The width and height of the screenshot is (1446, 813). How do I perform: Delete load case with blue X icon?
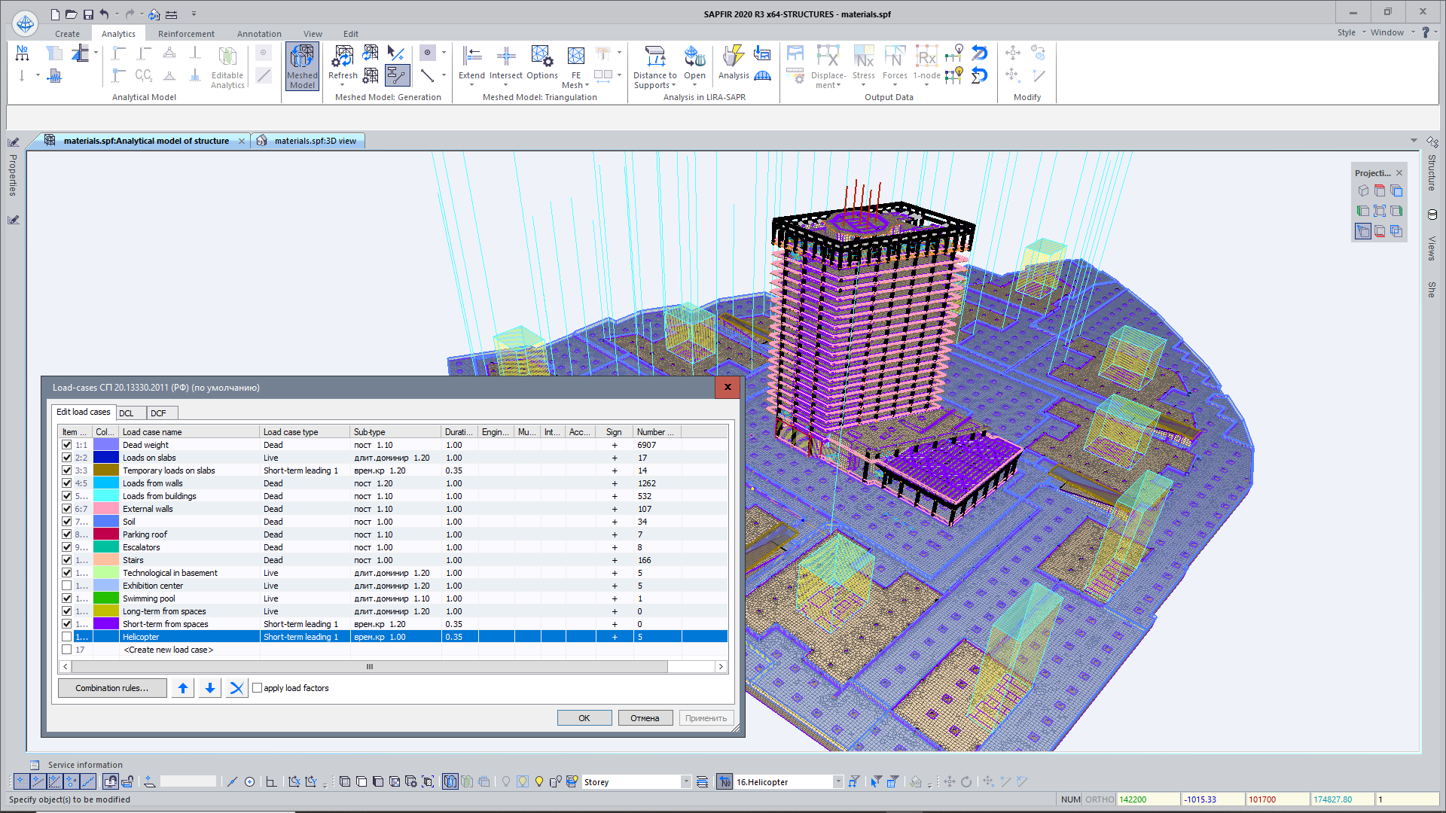(236, 688)
